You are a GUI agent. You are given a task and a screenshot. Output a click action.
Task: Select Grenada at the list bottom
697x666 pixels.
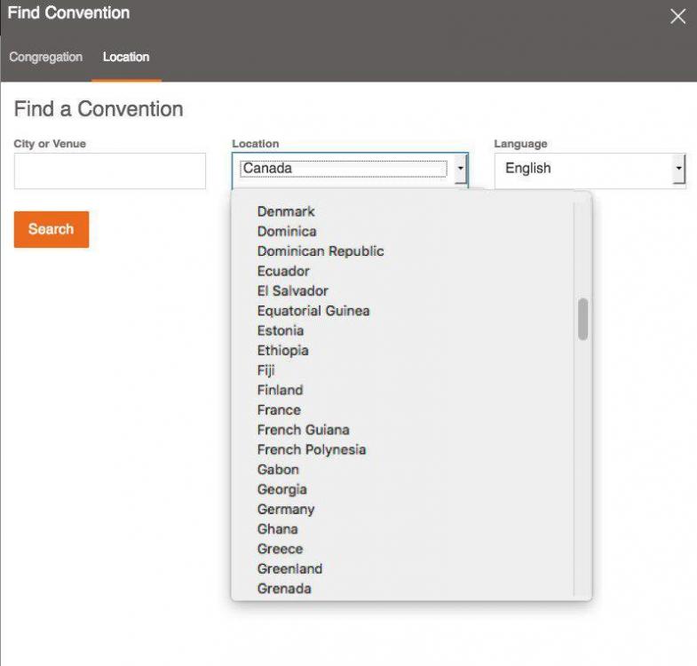point(284,589)
